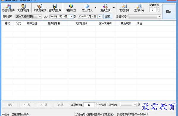Open the 从 start date picker
The width and height of the screenshot is (178, 116).
coord(71,17)
